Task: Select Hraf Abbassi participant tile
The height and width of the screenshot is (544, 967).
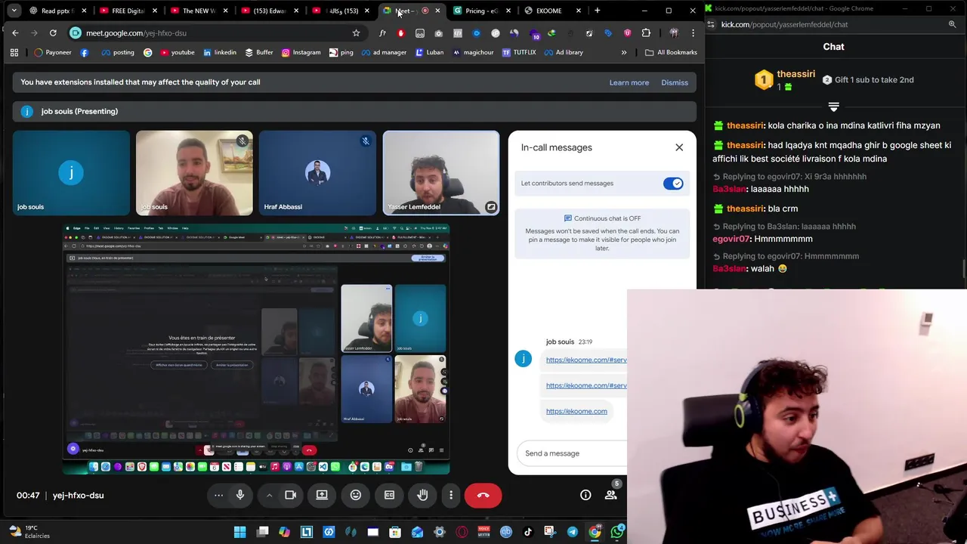Action: (317, 173)
